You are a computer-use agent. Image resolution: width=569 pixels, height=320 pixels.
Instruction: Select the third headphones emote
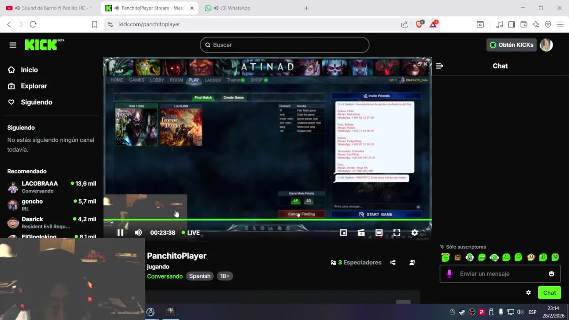coord(470,257)
